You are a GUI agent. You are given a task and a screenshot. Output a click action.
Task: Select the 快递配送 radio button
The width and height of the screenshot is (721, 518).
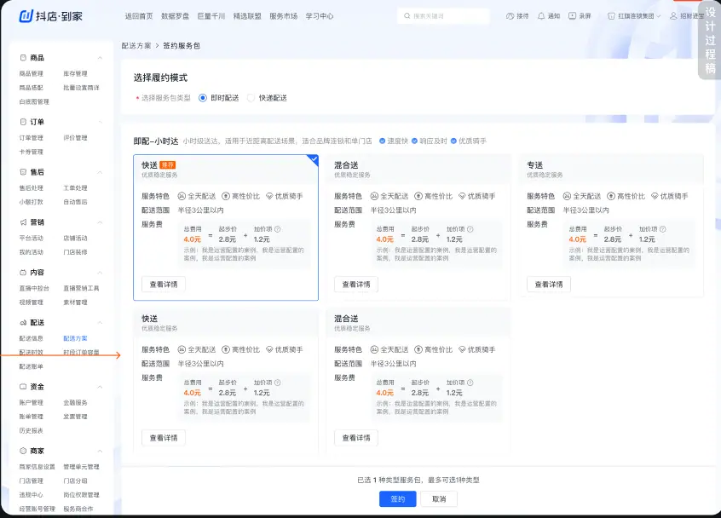point(251,98)
